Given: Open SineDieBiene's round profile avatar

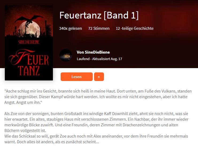Looking at the screenshot, I should click(x=66, y=55).
